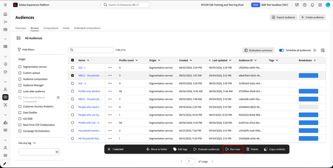Viewport: 333px width, 168px height.
Task: Check Data Distiller origin filter
Action: pos(20,113)
